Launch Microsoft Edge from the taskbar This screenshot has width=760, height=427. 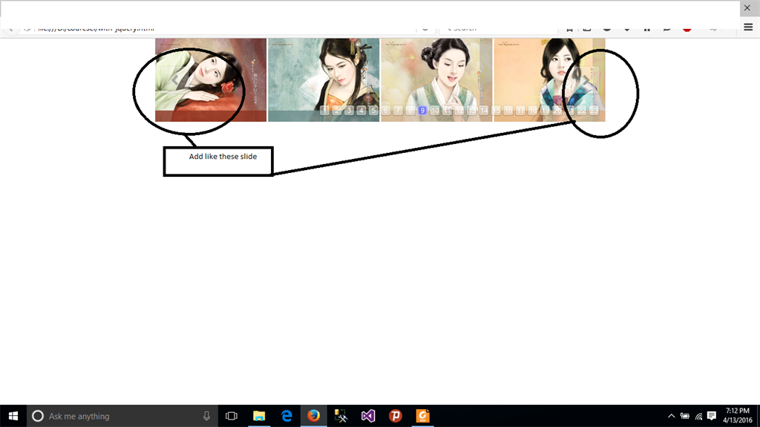coord(286,416)
